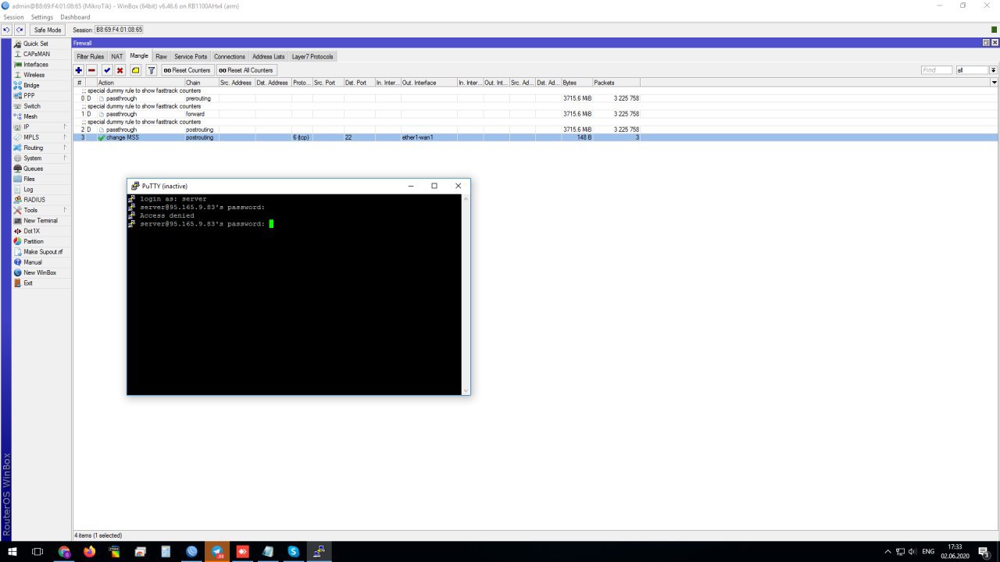Switch to Connections tab
1000x562 pixels.
pos(230,57)
